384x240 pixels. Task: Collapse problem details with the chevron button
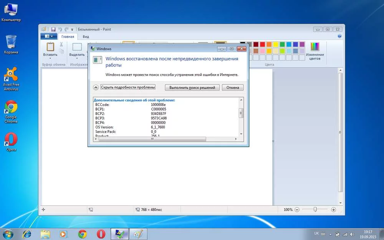click(x=96, y=88)
